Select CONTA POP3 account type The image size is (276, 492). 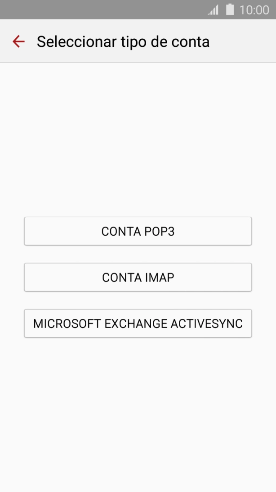tap(138, 231)
